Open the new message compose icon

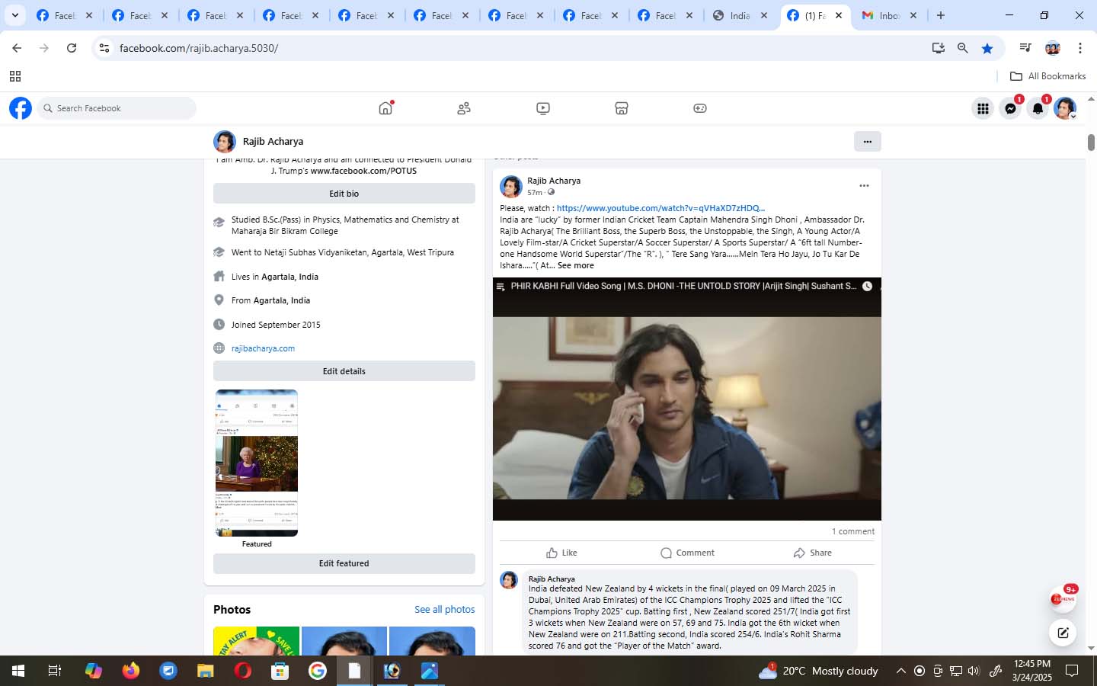coord(1063,633)
